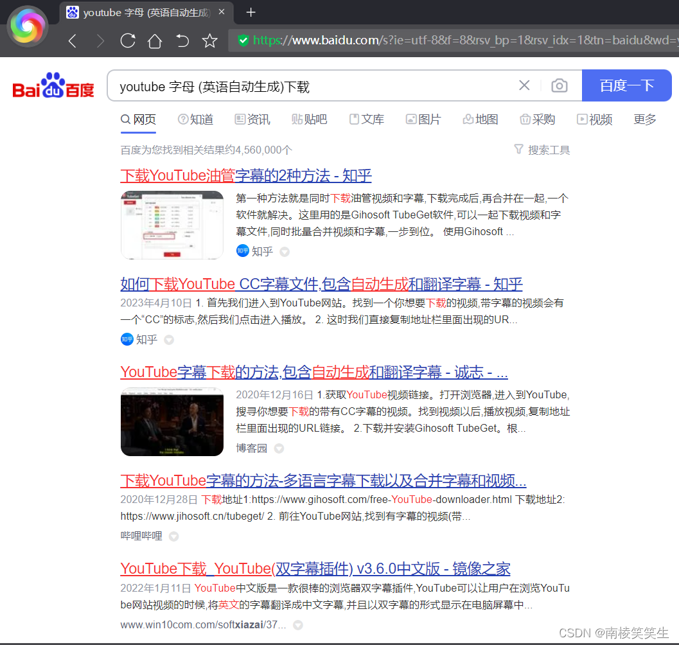Click the undo/restore tab arrow icon
The width and height of the screenshot is (679, 645).
(182, 40)
